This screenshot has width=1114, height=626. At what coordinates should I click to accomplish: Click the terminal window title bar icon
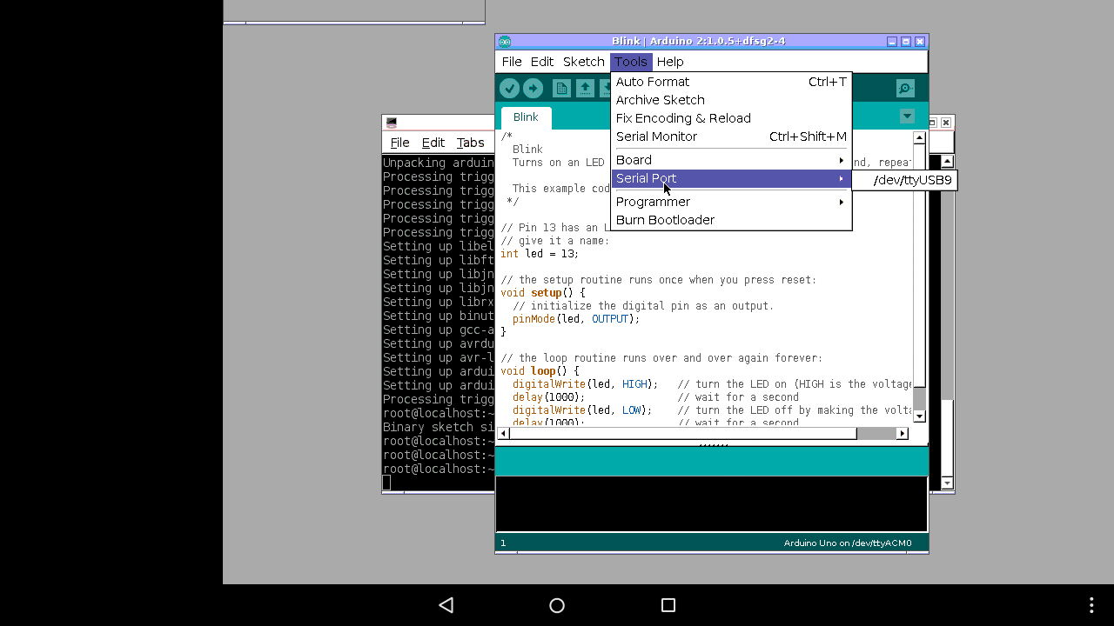[x=392, y=123]
